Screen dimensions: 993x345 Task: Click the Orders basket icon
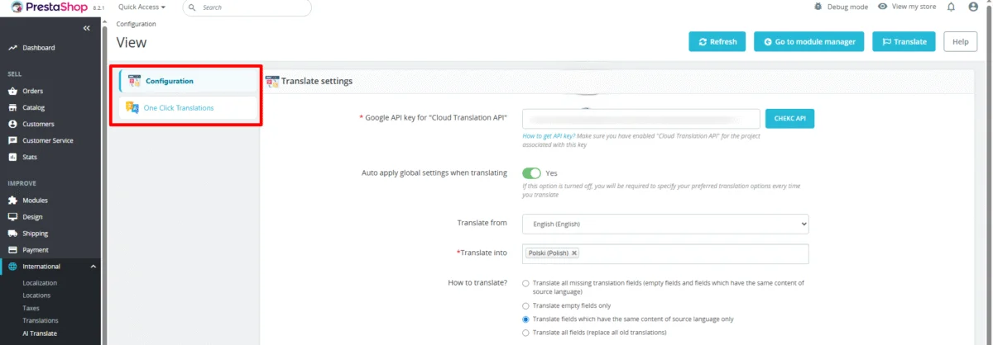point(12,91)
